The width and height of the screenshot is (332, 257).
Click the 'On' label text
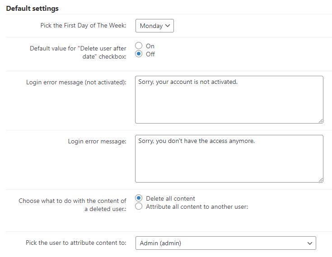click(150, 46)
